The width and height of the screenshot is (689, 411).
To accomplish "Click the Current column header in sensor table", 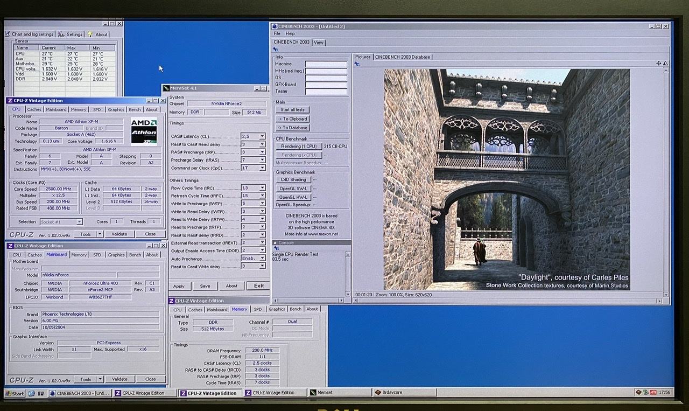I will coord(52,47).
